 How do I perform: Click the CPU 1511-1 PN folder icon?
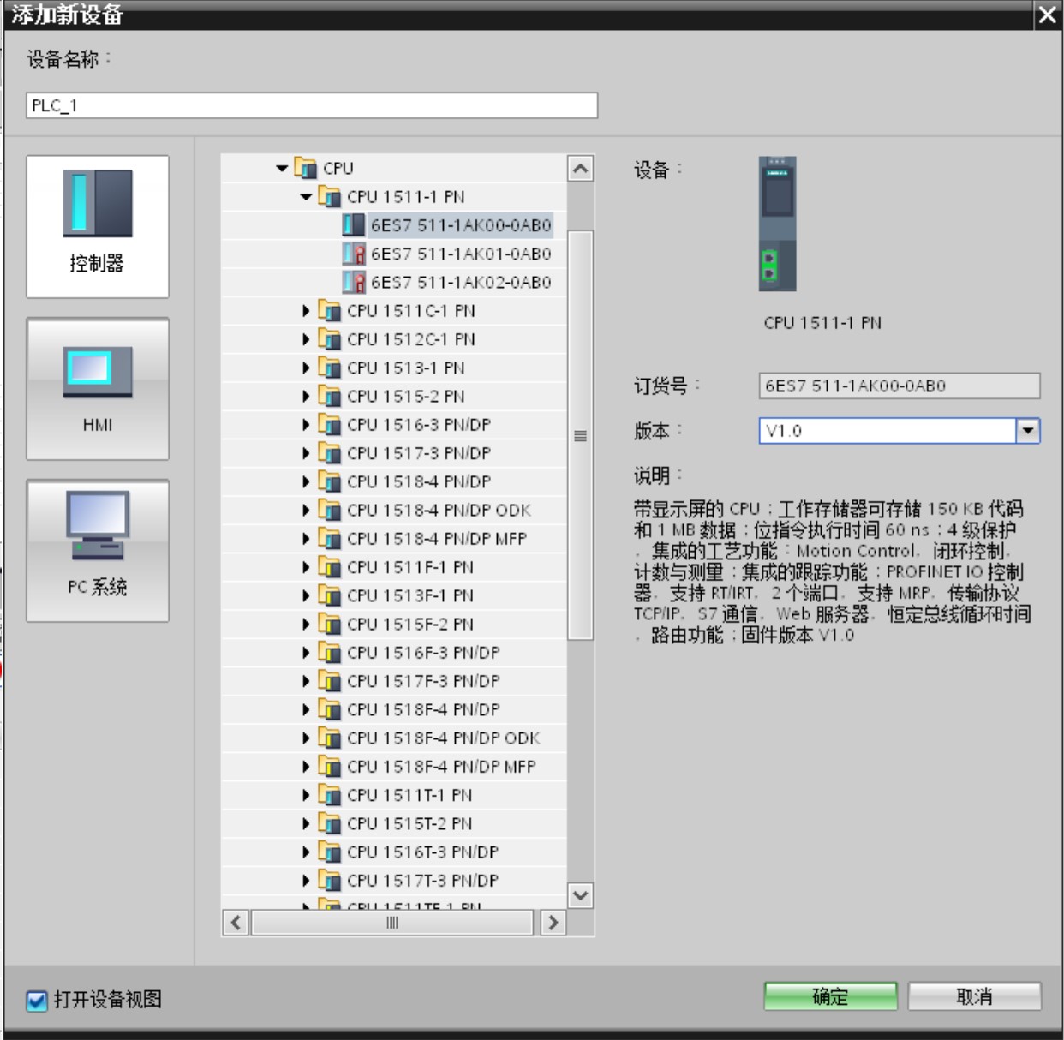point(330,196)
